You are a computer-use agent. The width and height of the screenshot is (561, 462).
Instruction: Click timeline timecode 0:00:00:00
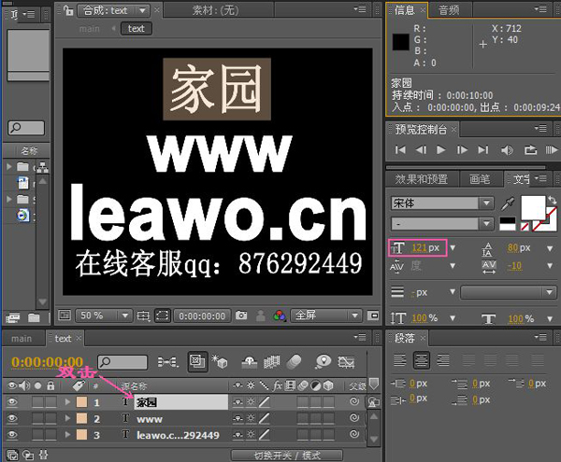(48, 362)
